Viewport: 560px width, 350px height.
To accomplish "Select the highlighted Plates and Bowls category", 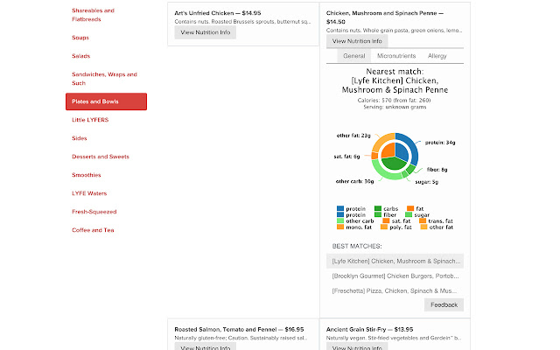I will (106, 101).
